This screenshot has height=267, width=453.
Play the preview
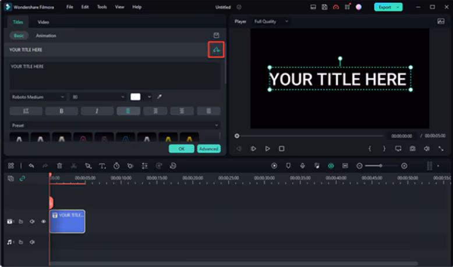[267, 149]
